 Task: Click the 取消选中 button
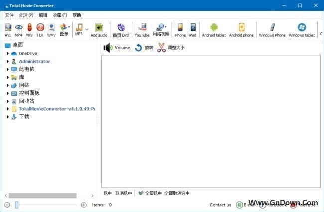[x=124, y=193]
